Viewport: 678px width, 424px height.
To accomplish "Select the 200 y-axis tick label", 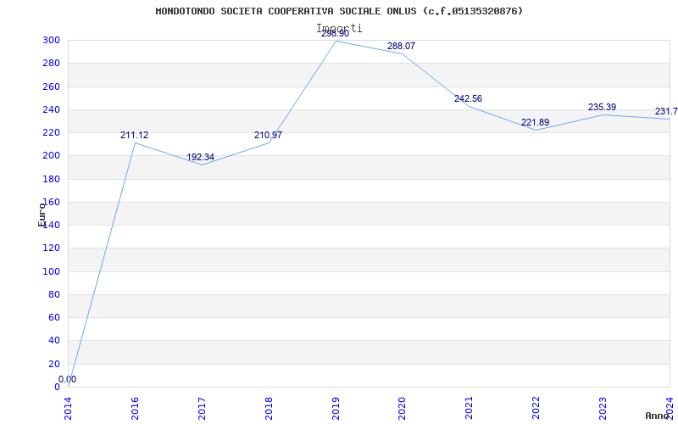I will point(51,156).
